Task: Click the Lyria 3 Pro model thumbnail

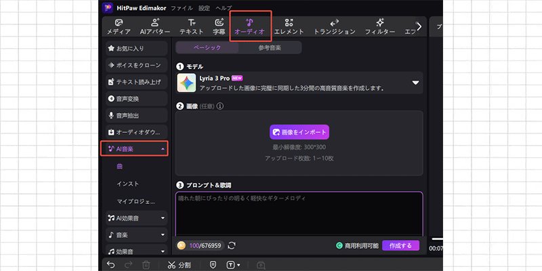Action: pyautogui.click(x=186, y=83)
